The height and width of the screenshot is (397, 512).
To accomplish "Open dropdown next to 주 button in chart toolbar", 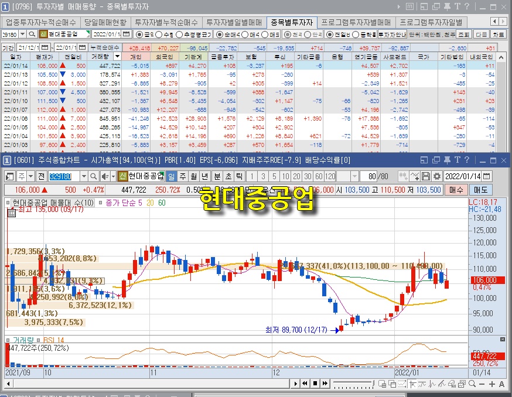I will coord(30,177).
